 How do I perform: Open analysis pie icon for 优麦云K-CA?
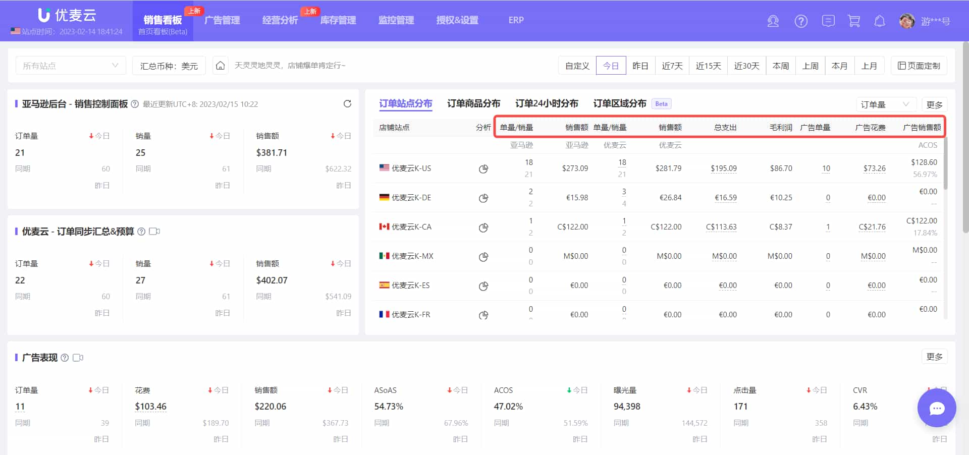483,227
